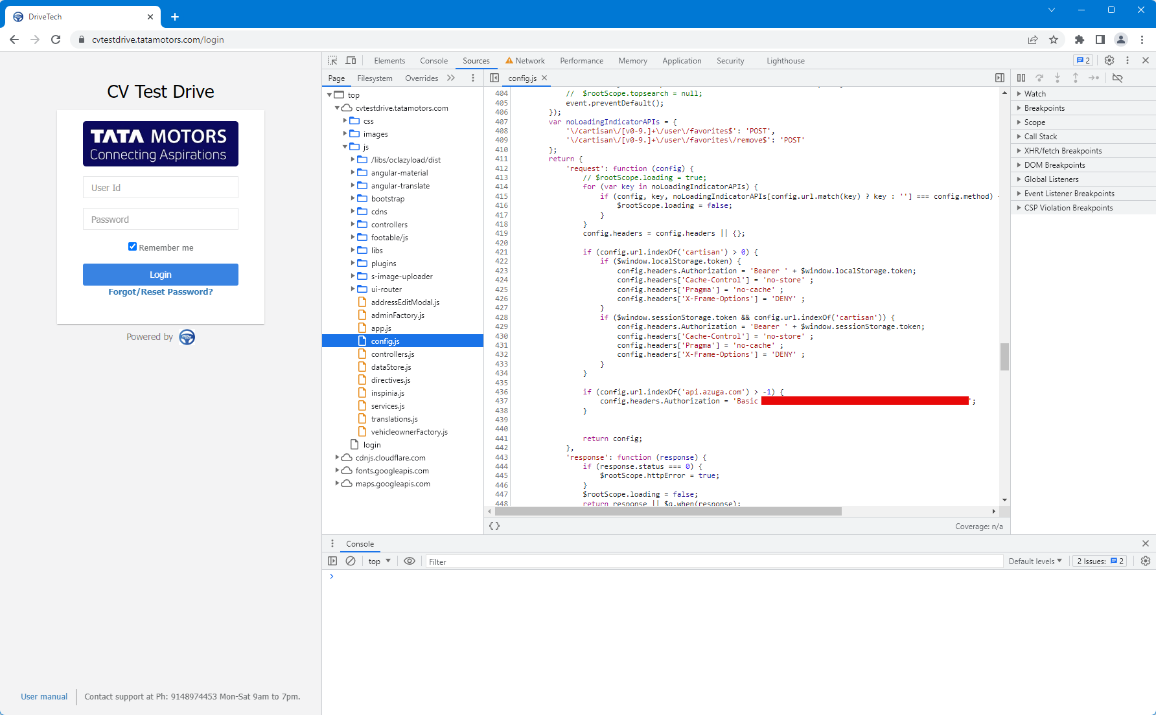
Task: Click the pretty print braces icon
Action: (x=494, y=526)
